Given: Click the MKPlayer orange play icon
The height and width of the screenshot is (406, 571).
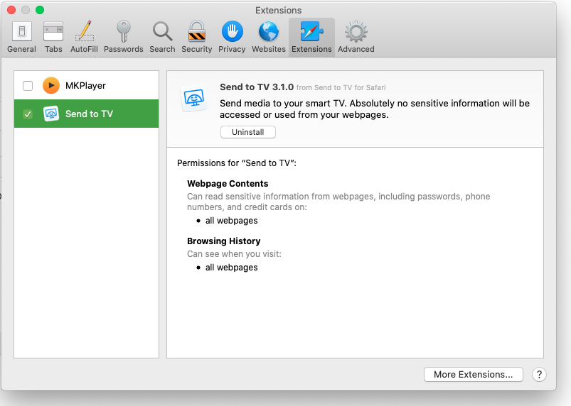Looking at the screenshot, I should pyautogui.click(x=51, y=85).
